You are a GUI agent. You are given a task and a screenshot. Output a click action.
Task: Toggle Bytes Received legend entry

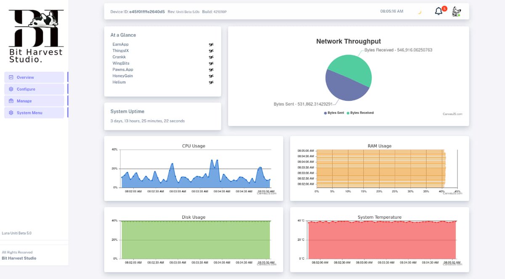coord(360,113)
